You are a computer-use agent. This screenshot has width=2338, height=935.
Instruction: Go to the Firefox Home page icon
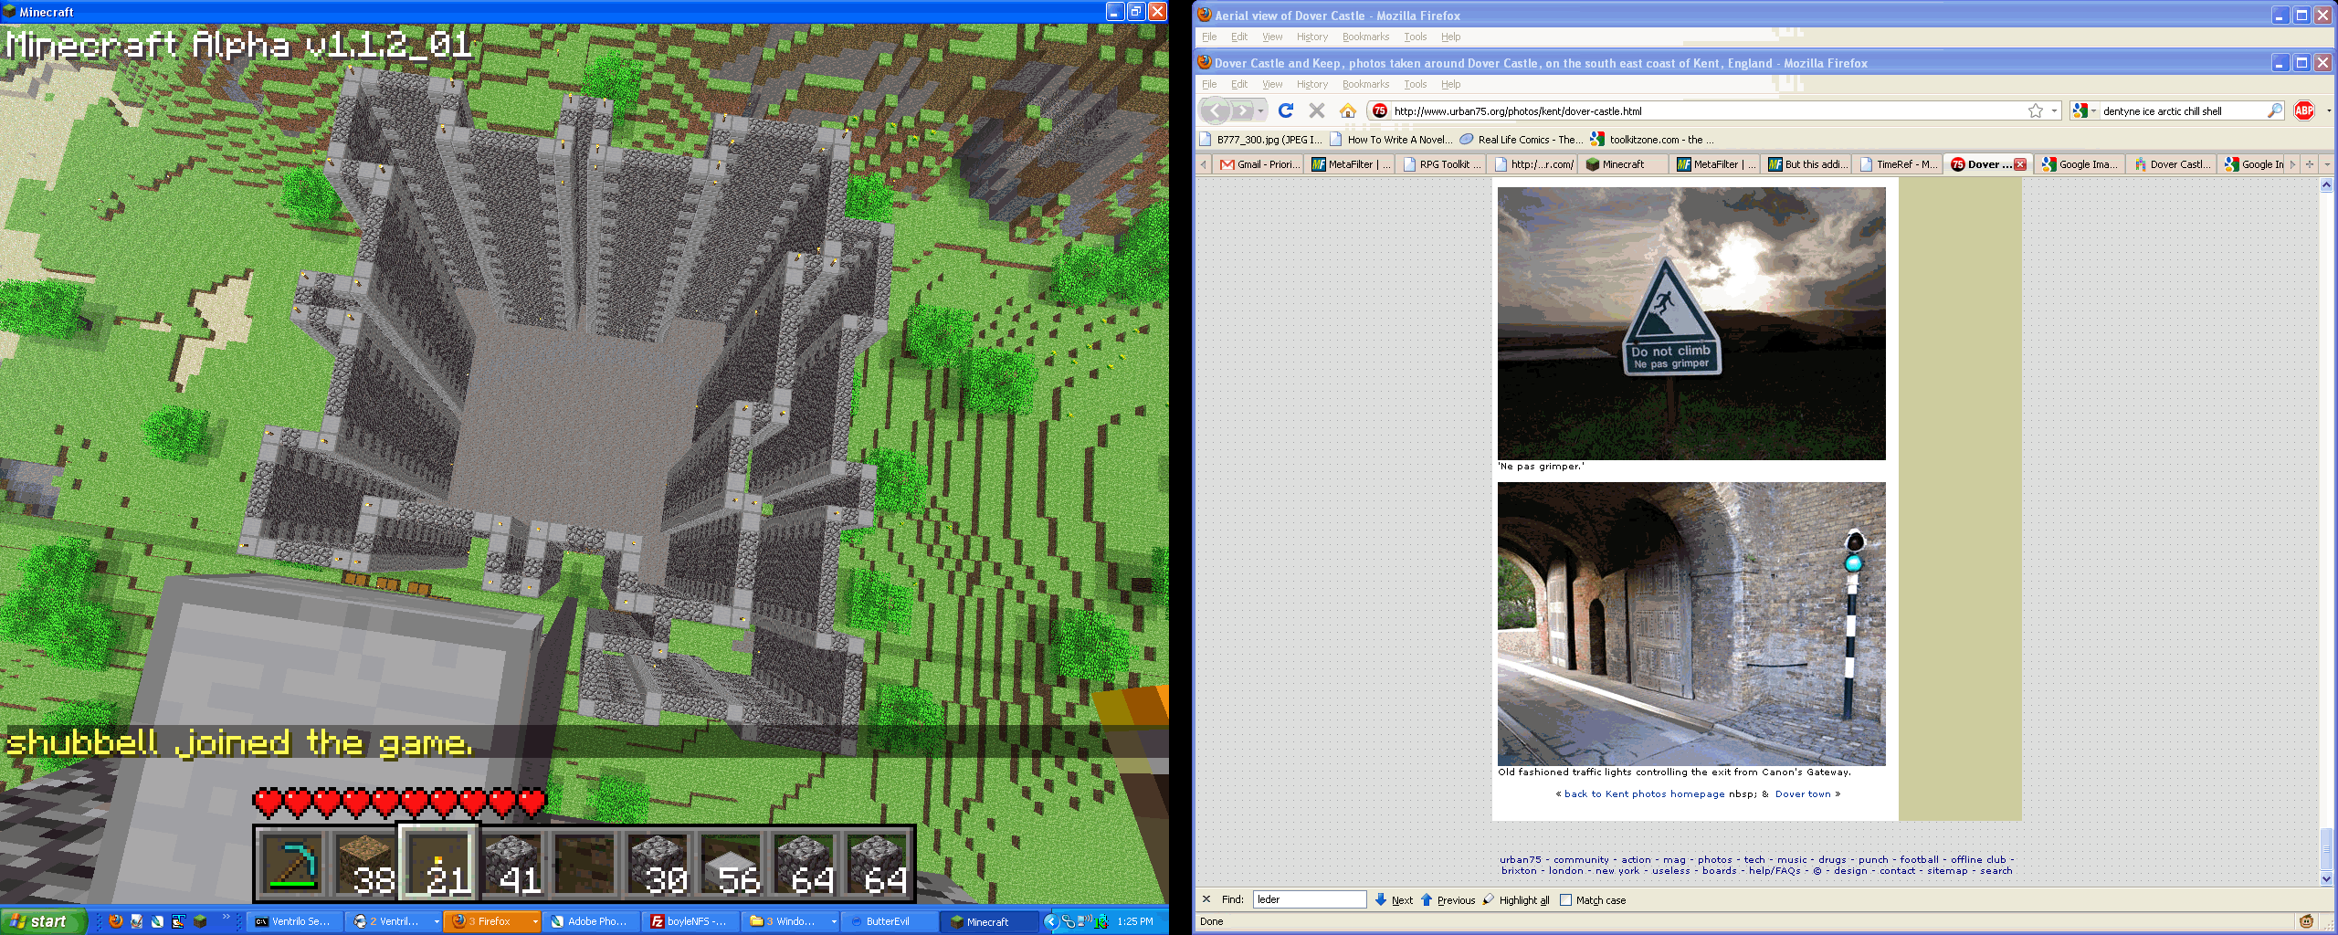click(x=1347, y=110)
